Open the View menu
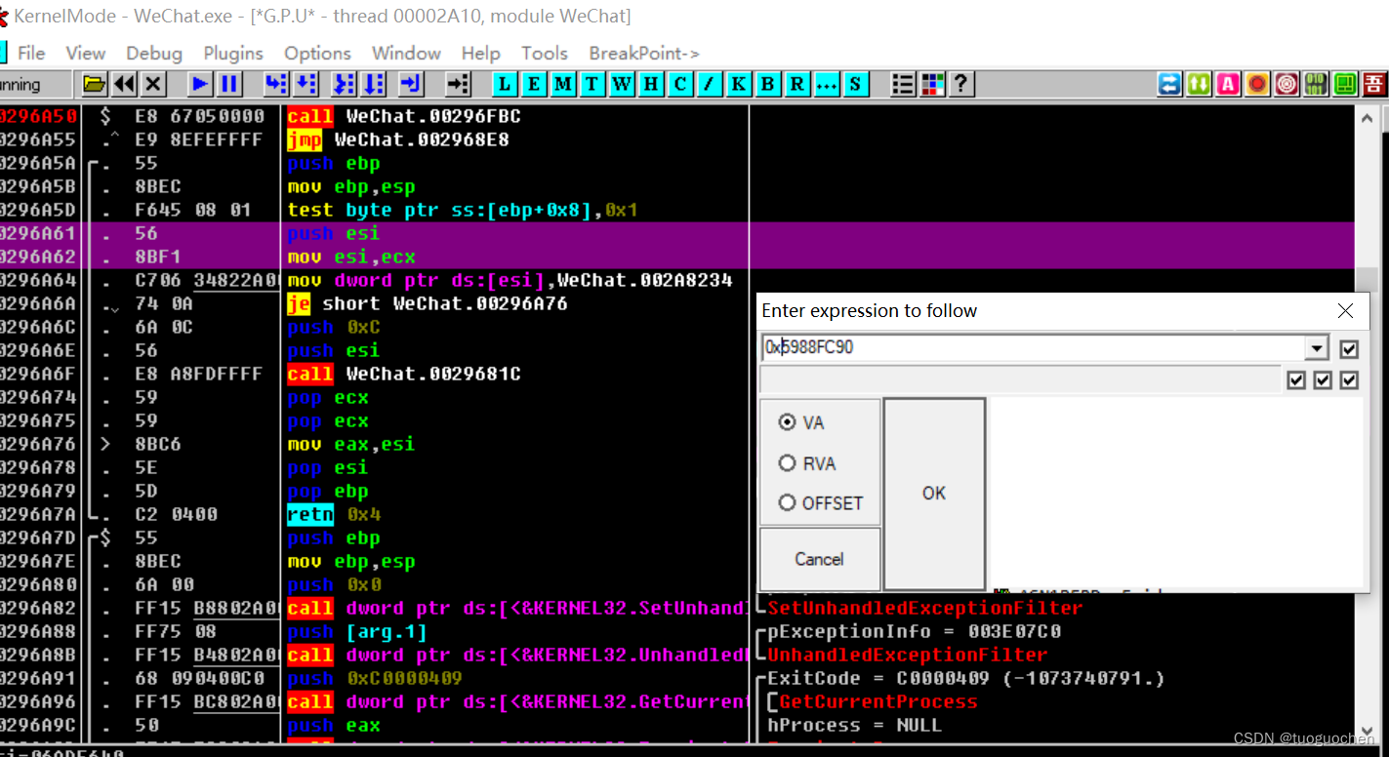Screen dimensions: 1389x757 click(86, 53)
